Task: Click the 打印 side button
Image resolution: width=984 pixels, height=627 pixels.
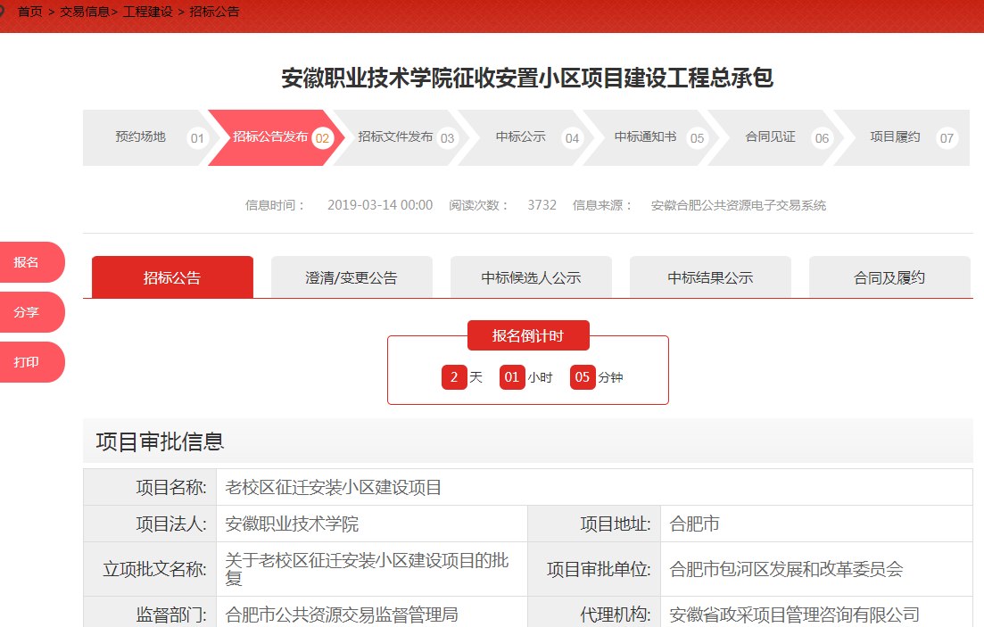Action: click(x=28, y=362)
